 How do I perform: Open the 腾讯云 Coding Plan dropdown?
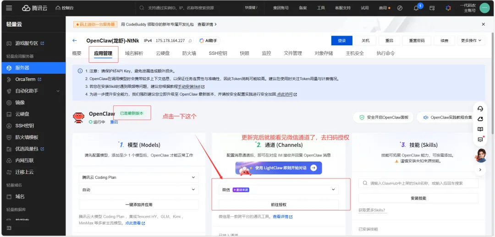138,178
